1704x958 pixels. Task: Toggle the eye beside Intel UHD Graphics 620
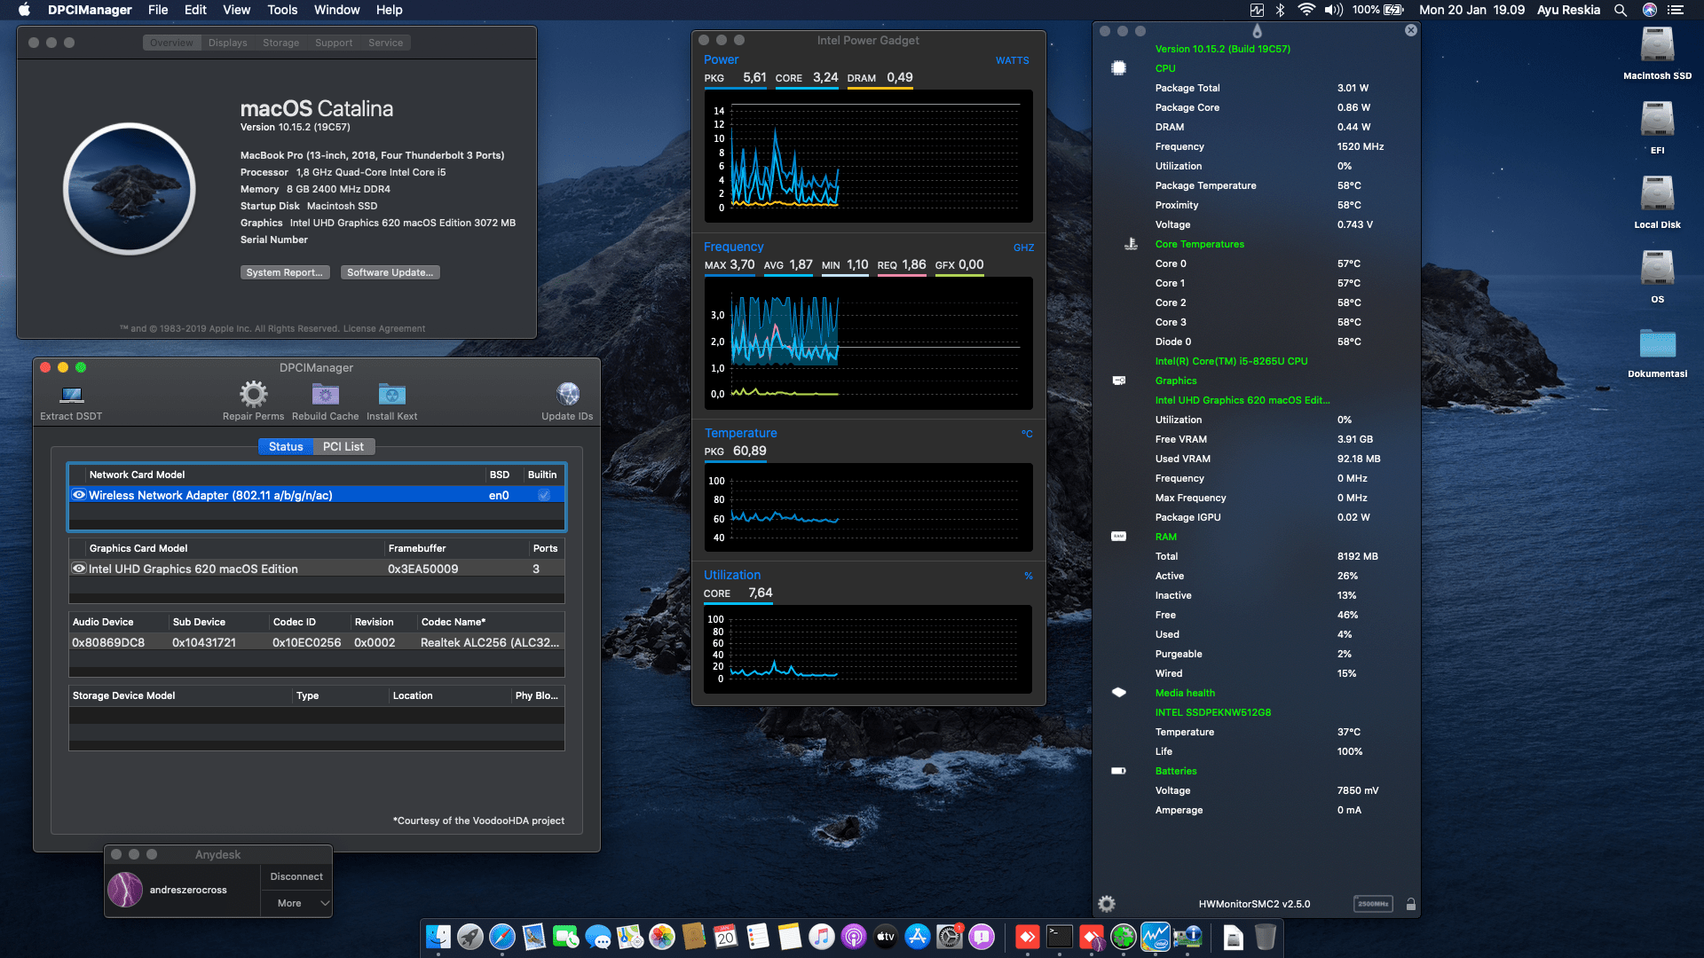(80, 569)
